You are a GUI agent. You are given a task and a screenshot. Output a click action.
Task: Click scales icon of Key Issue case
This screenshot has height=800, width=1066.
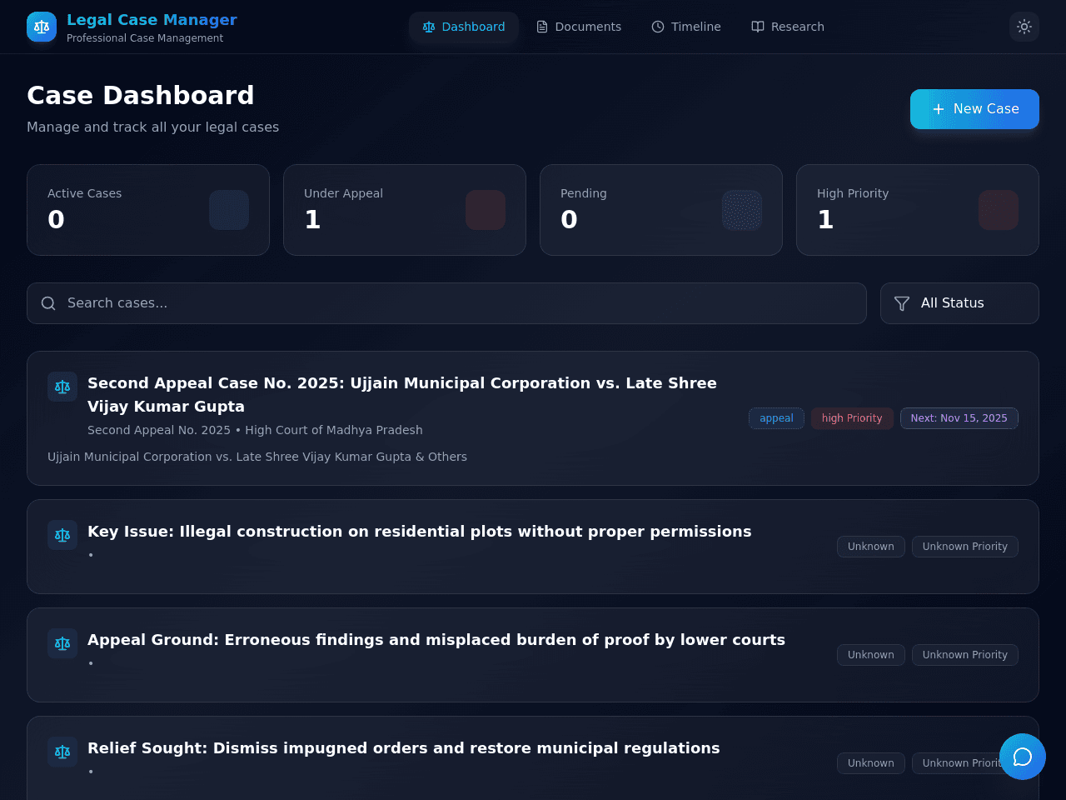coord(62,535)
